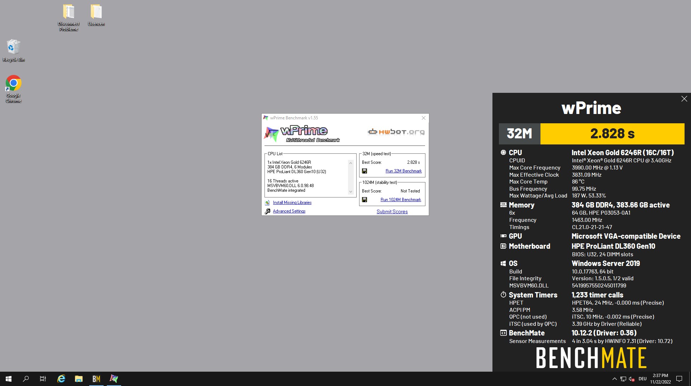The image size is (691, 386).
Task: Click '16 Threads active' line
Action: [x=283, y=181]
